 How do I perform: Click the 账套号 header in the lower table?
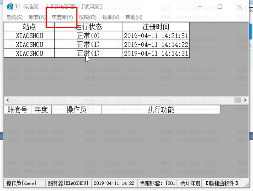click(x=17, y=110)
